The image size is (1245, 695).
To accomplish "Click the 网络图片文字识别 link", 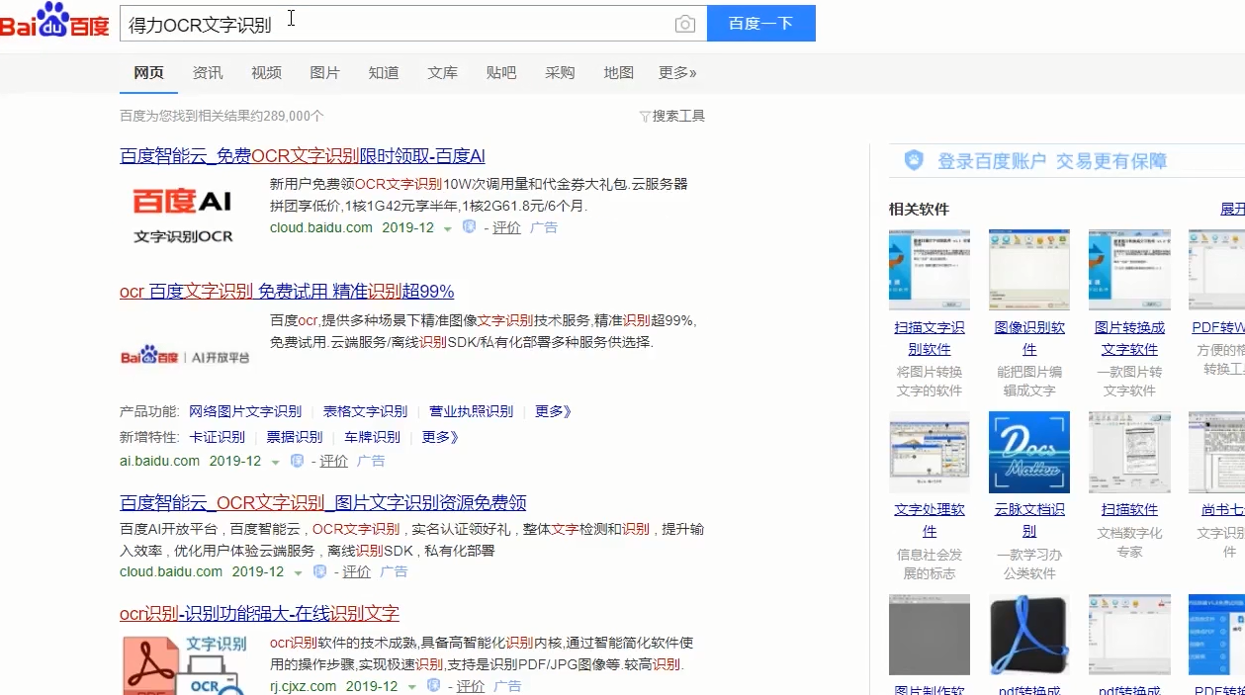I will [x=245, y=411].
